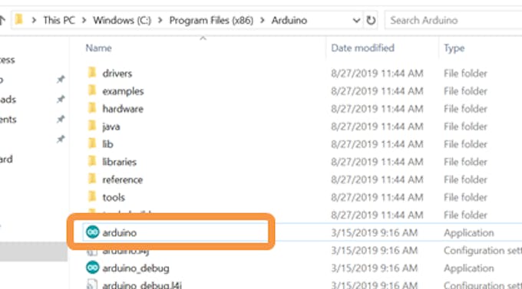
Task: Sort by Name column header
Action: (98, 48)
